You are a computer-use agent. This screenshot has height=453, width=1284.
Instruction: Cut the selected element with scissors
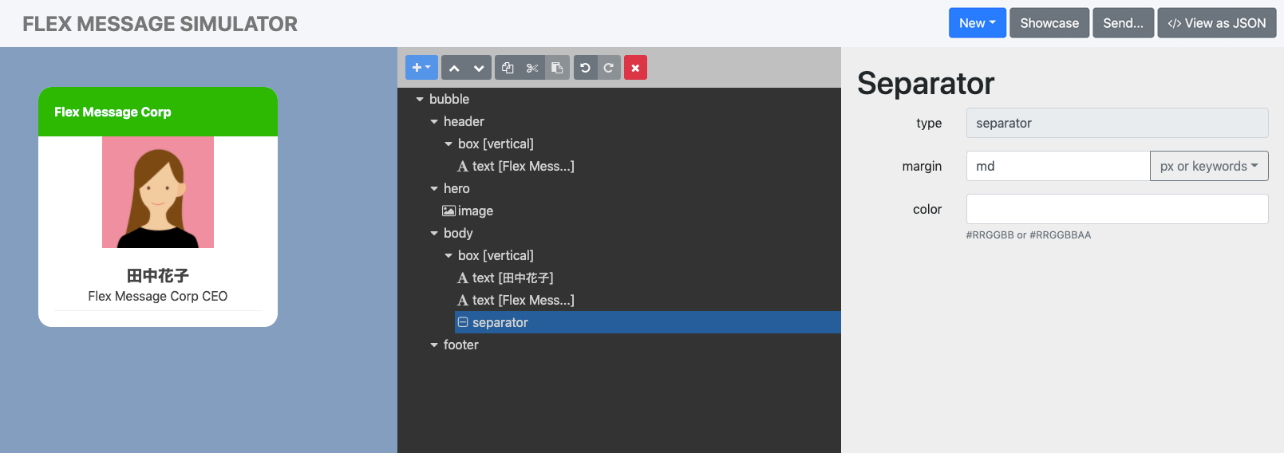click(532, 68)
